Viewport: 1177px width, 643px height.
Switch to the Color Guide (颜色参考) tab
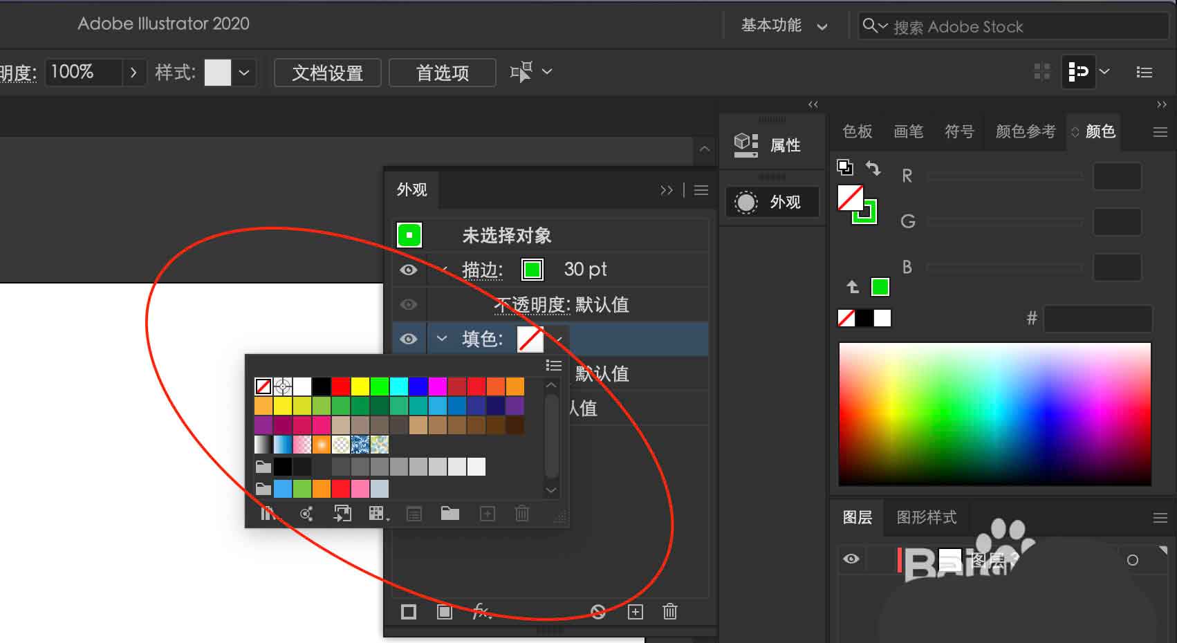pos(1026,131)
